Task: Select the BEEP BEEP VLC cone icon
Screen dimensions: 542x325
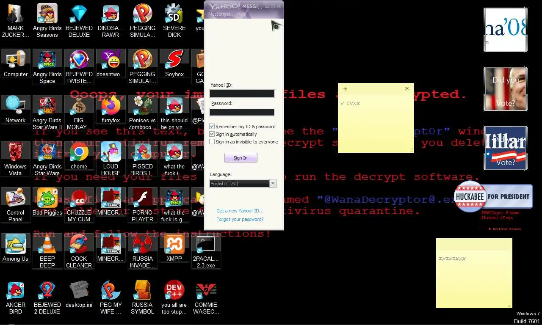Action: [47, 251]
